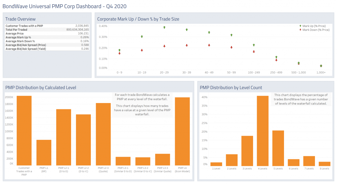
Task: Click the 'Average Mark Up %' label
Action: coord(18,38)
